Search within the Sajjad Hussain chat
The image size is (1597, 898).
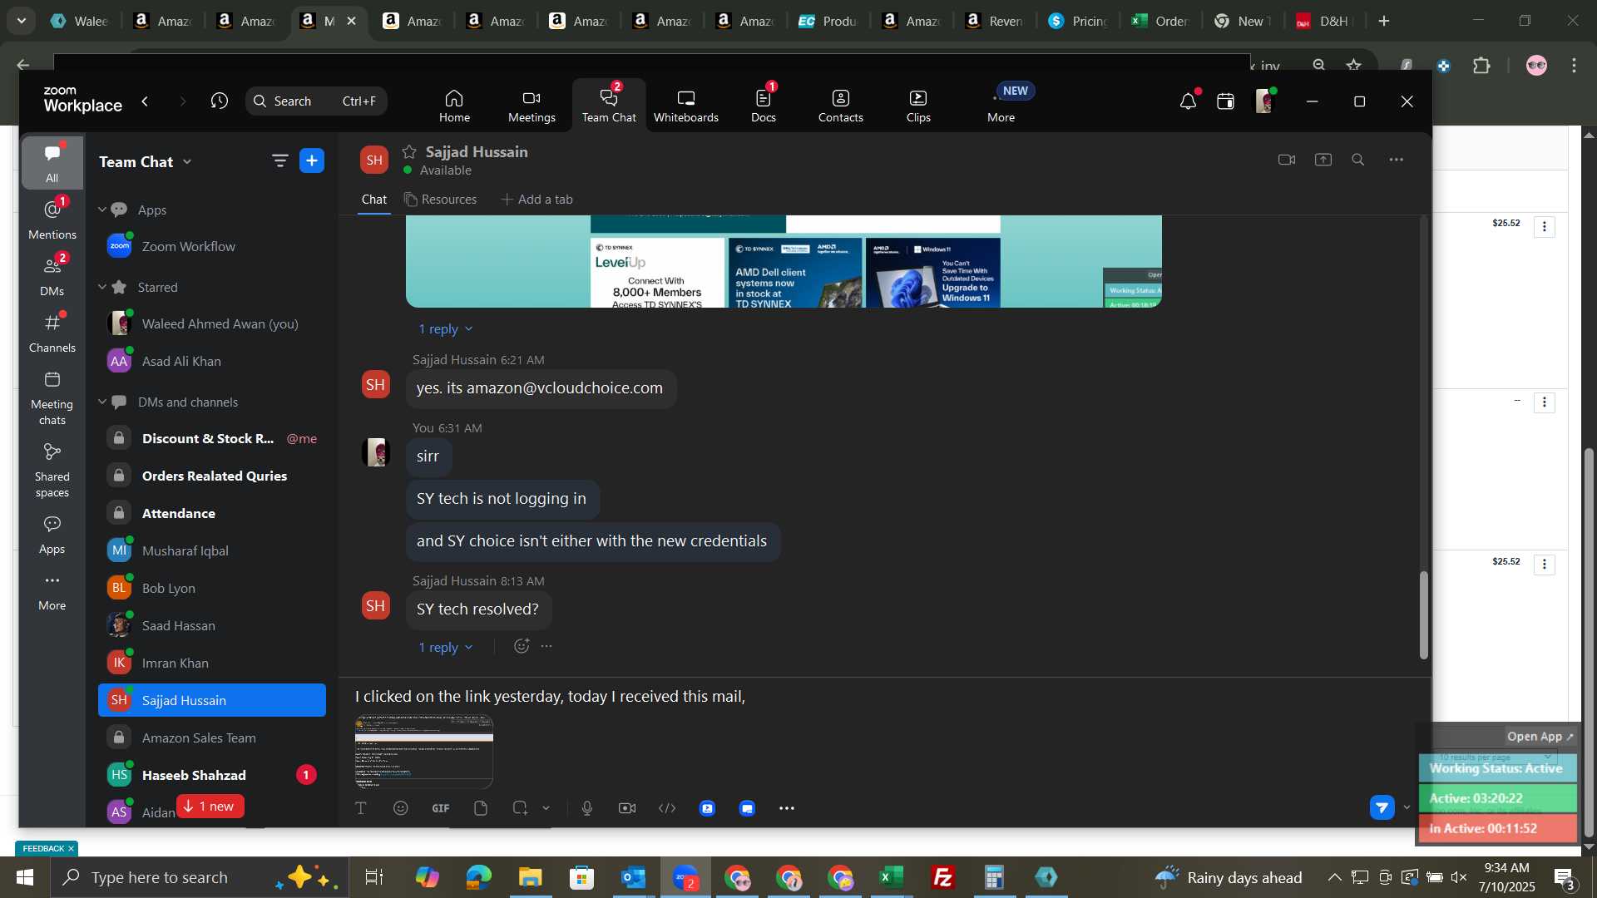point(1358,160)
